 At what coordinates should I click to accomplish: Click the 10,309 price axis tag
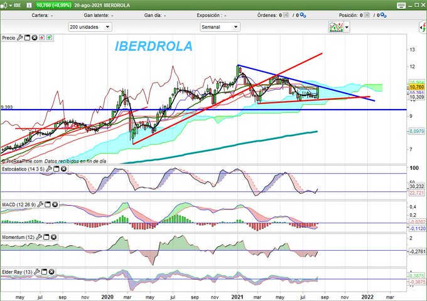click(x=417, y=97)
